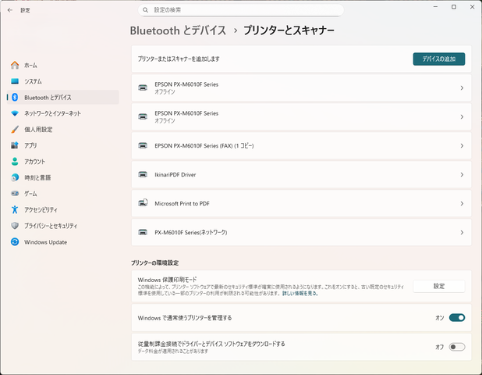Click the アクセシビリティ figure icon
The width and height of the screenshot is (482, 375).
(x=15, y=209)
